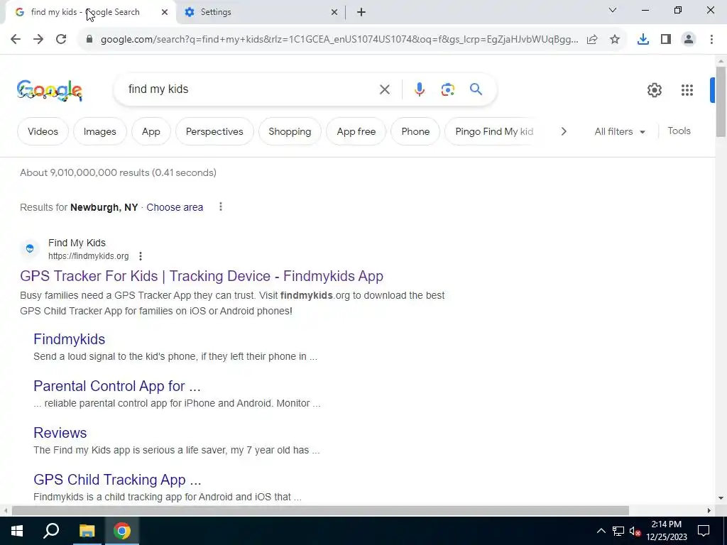Open Google quick settings gear
Viewport: 727px width, 545px height.
coord(654,90)
